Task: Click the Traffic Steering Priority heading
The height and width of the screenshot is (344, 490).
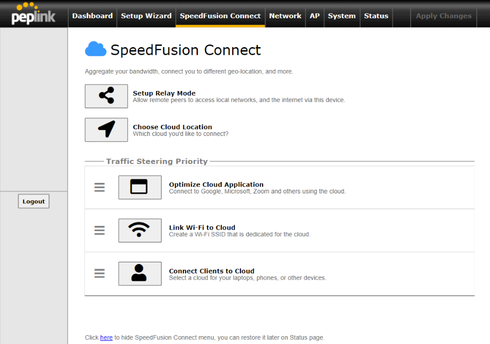Action: (x=157, y=161)
